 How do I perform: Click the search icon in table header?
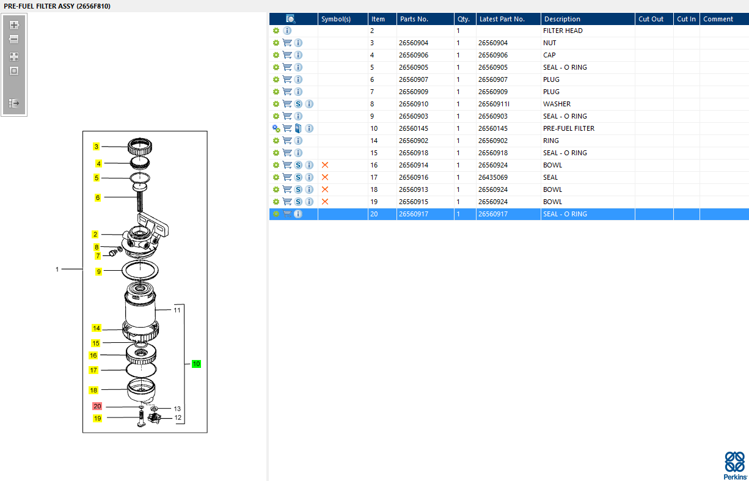coord(291,19)
